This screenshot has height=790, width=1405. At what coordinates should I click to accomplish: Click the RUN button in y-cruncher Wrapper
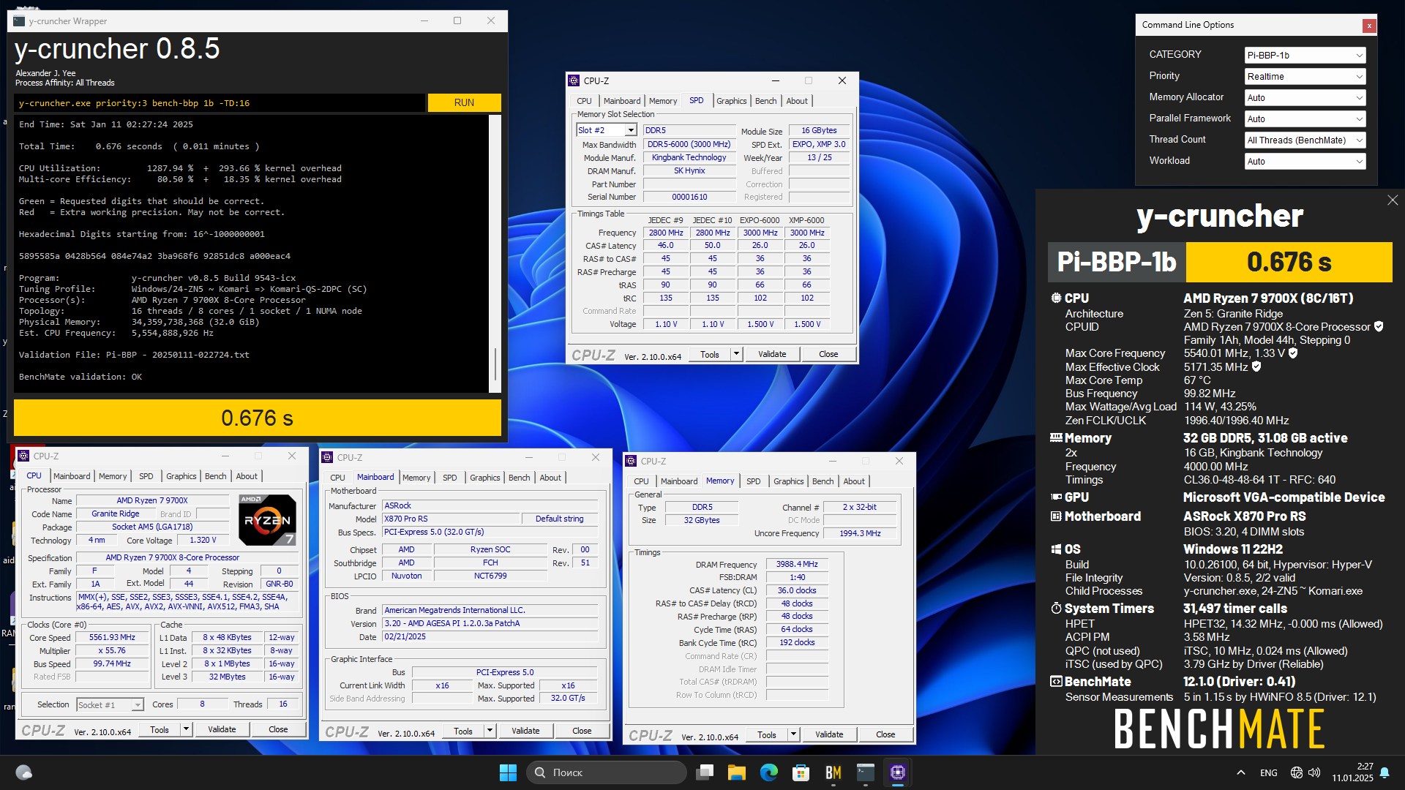(464, 102)
